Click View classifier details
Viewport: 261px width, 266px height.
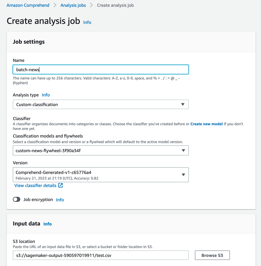point(35,185)
